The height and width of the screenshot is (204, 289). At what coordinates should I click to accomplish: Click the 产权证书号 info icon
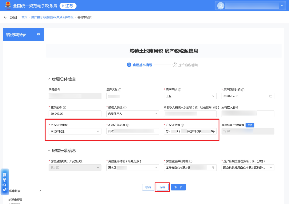coord(182,125)
